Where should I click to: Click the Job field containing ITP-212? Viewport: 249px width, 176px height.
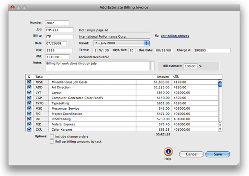pyautogui.click(x=59, y=30)
